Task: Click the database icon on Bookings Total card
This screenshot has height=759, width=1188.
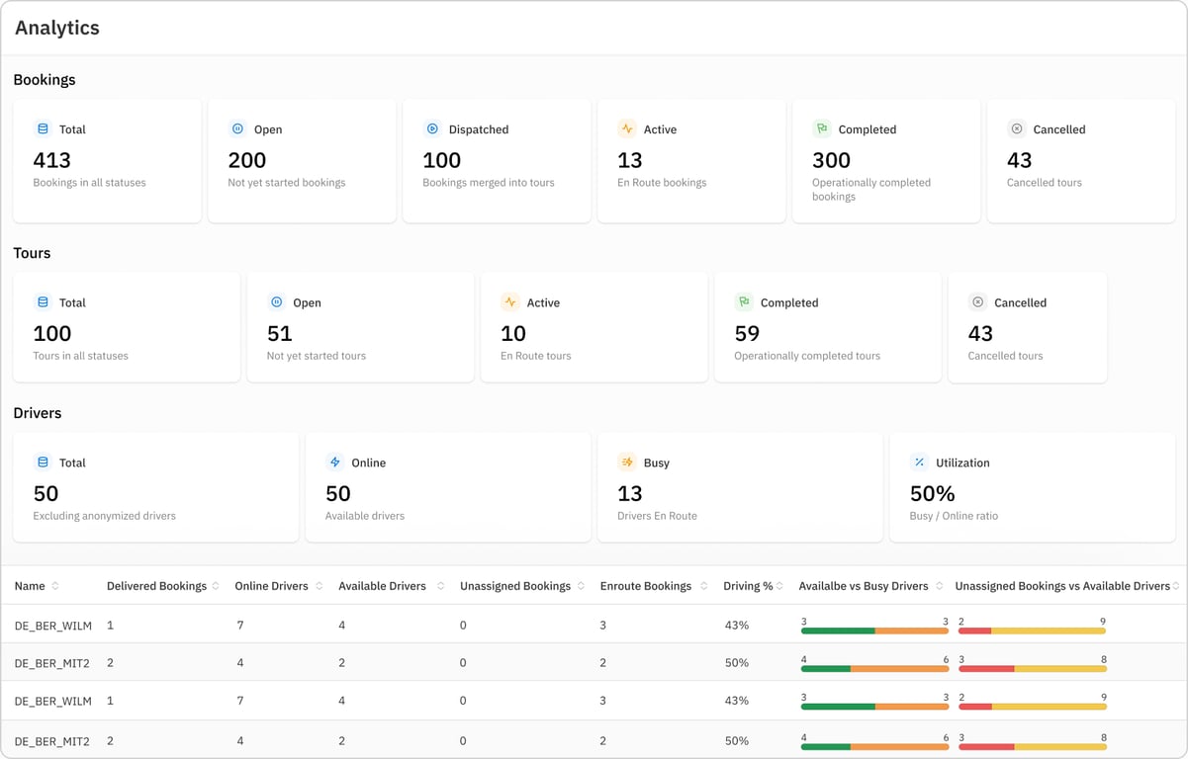Action: pos(43,128)
